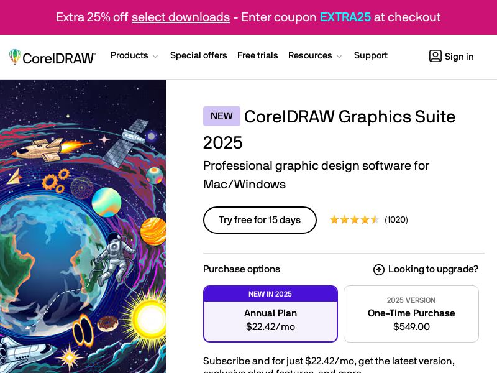Viewport: 497px width, 373px height.
Task: Click the EXTRA25 coupon code text
Action: pyautogui.click(x=345, y=17)
